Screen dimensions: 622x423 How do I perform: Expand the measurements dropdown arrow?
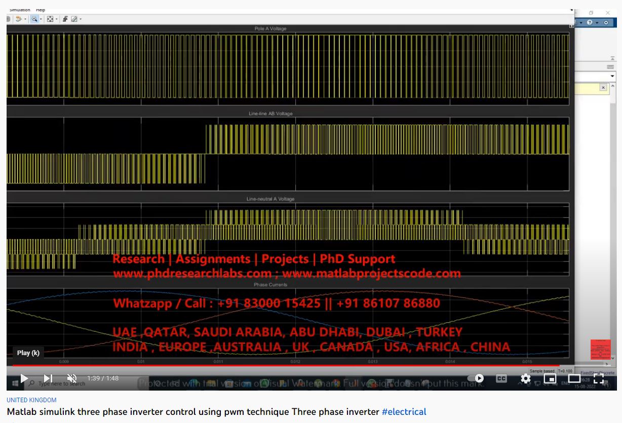tap(81, 19)
